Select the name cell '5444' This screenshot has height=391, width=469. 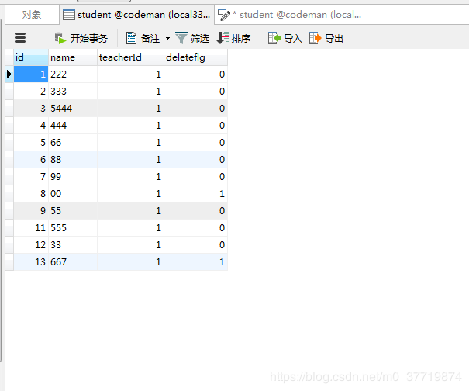[73, 108]
